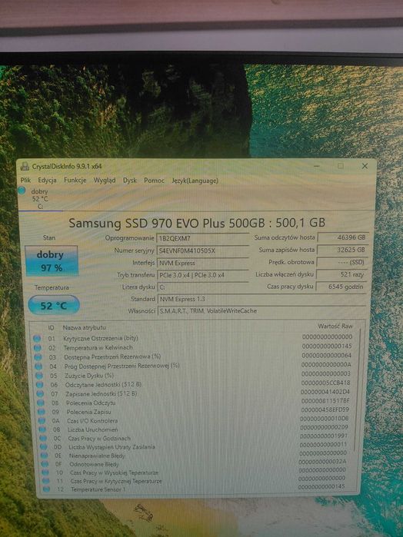Click status icon of Czas I/O Kontrolera row
This screenshot has width=403, height=537.
click(x=42, y=420)
